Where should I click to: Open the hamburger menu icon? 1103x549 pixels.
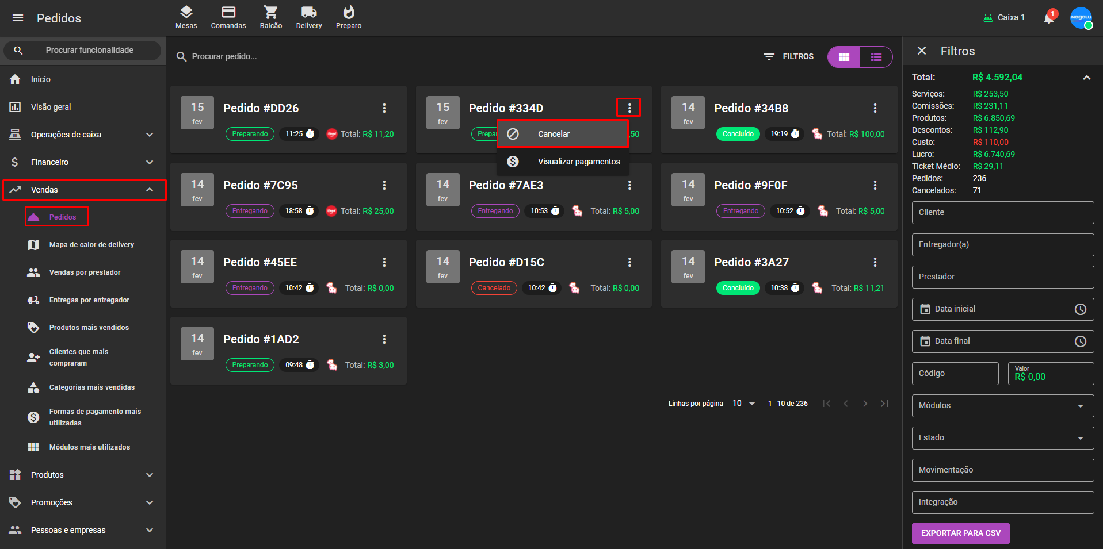(x=18, y=18)
